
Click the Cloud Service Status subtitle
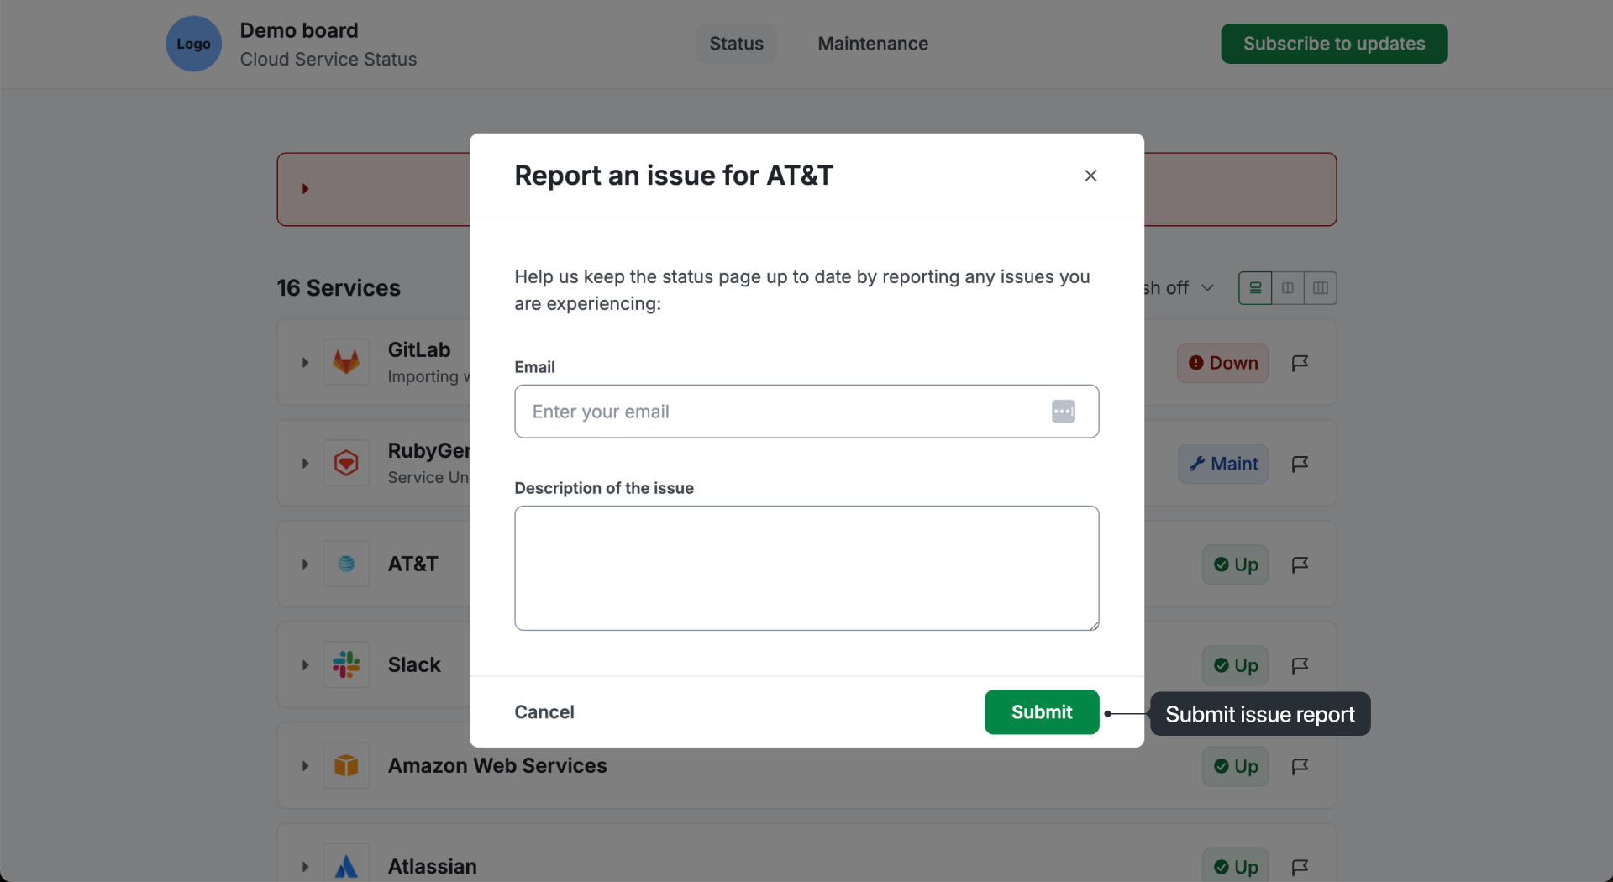point(328,60)
